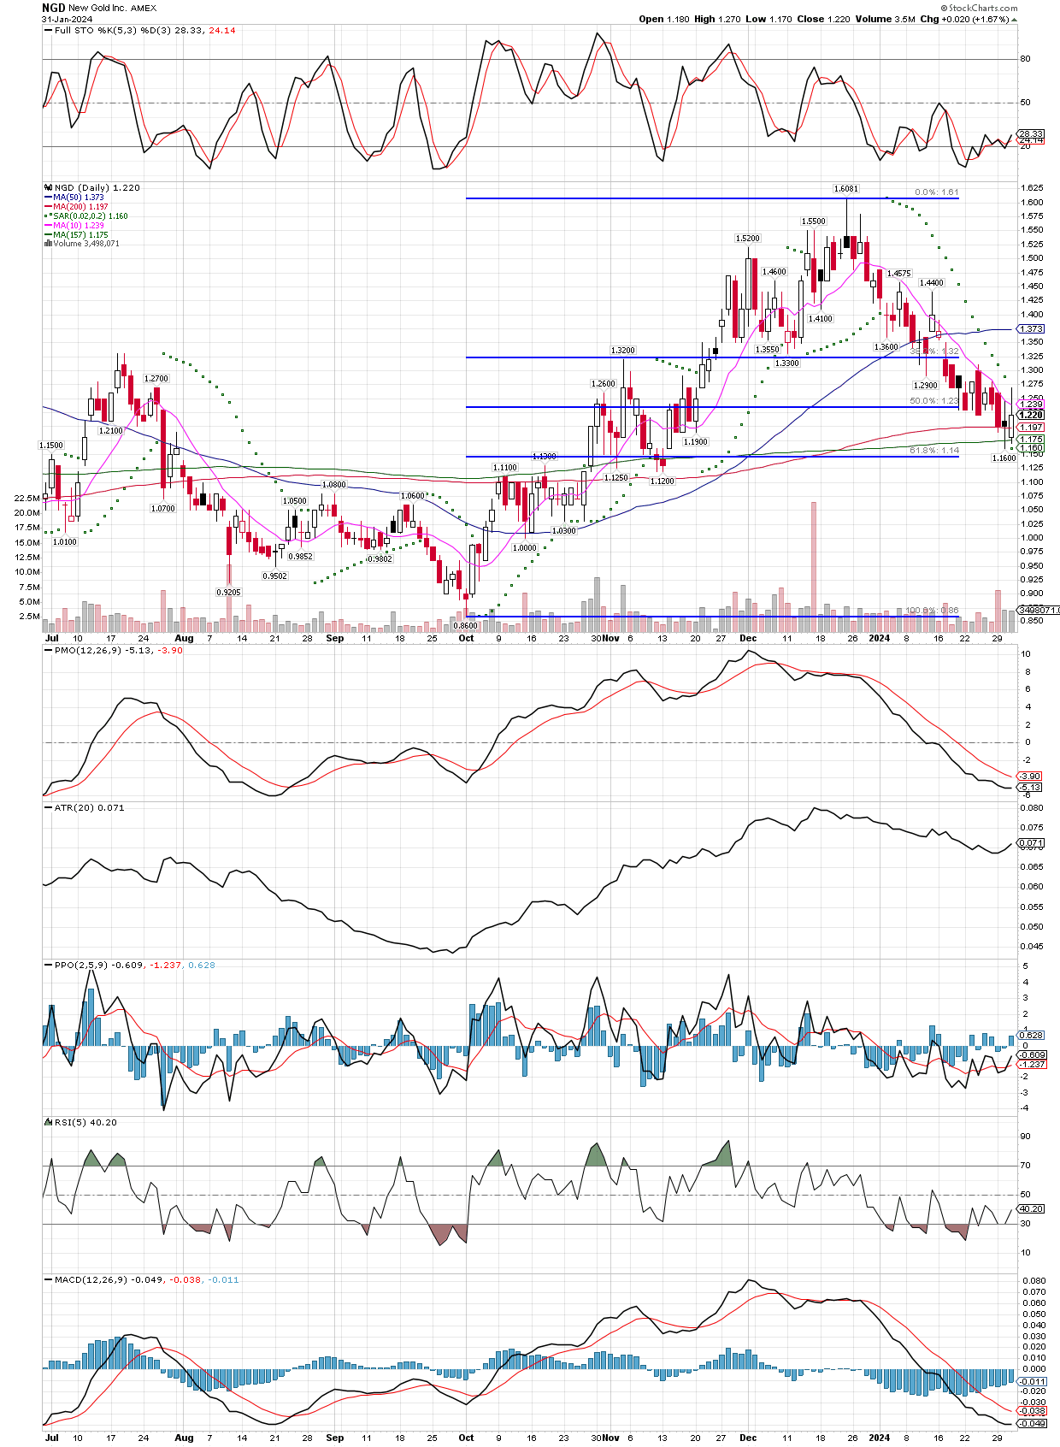Click the '1.2700' July price label

coord(156,378)
